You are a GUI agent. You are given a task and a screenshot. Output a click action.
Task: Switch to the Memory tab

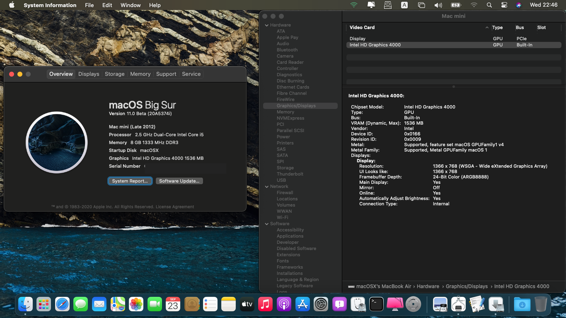(140, 74)
